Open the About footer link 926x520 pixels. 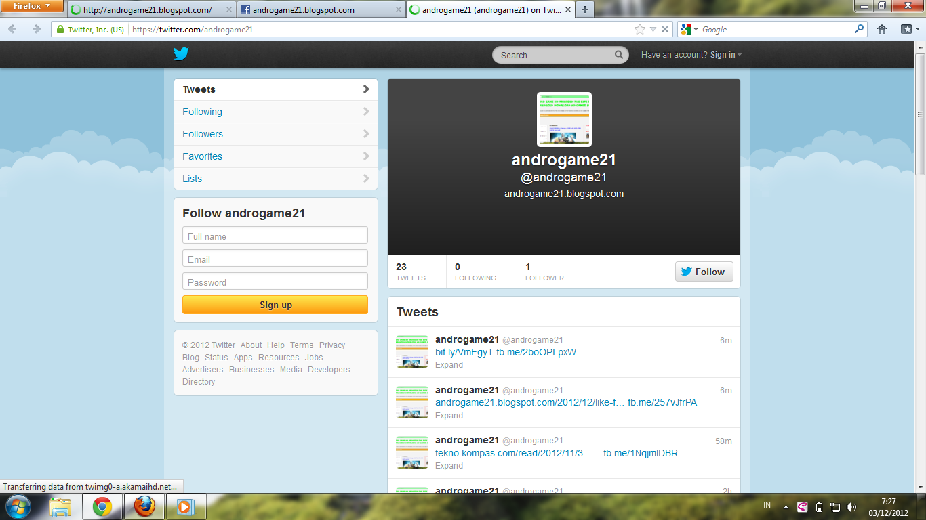pyautogui.click(x=251, y=345)
